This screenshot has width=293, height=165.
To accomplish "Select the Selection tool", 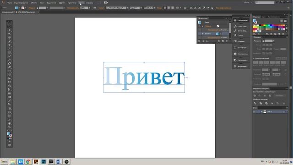I will pos(10,27).
